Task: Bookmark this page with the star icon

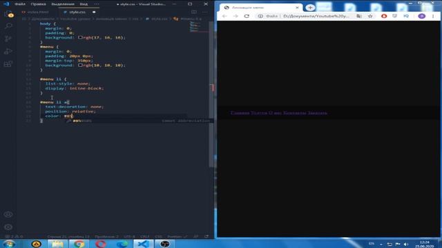Action: pyautogui.click(x=370, y=17)
